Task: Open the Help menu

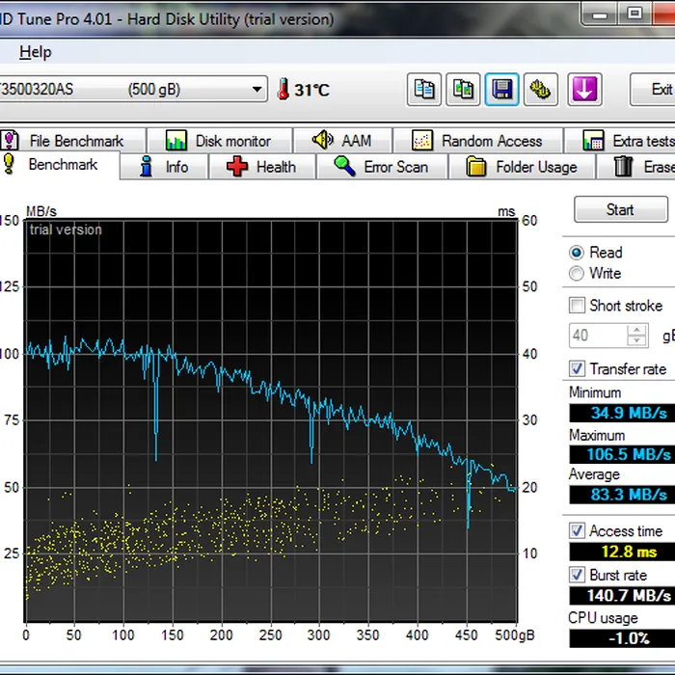Action: tap(36, 52)
